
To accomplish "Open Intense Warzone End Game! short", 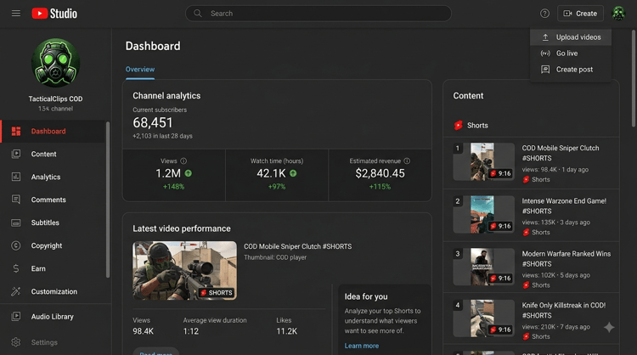I will coord(564,206).
